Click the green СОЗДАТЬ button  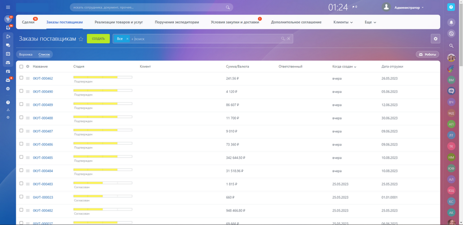(x=98, y=39)
